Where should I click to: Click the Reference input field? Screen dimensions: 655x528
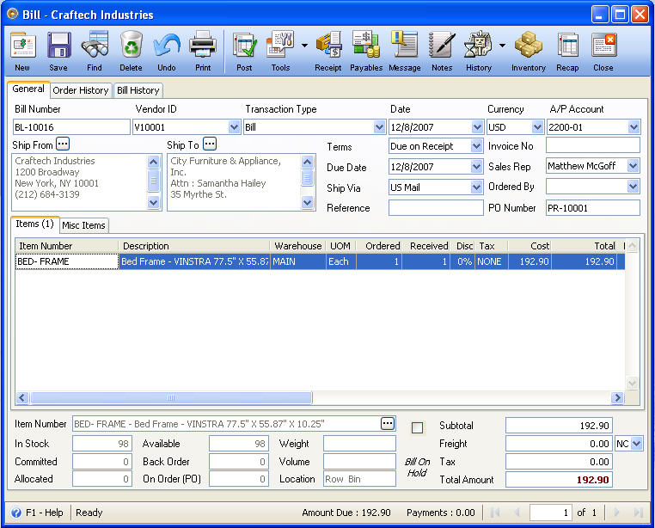pos(436,208)
